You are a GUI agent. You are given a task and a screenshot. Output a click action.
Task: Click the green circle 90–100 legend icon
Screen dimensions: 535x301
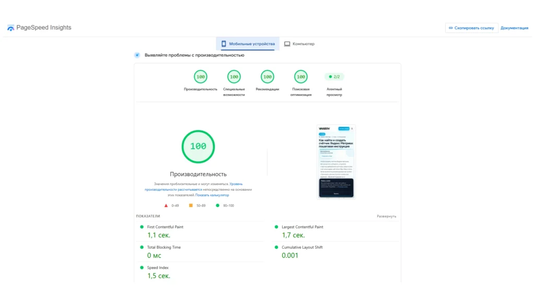[x=218, y=205]
